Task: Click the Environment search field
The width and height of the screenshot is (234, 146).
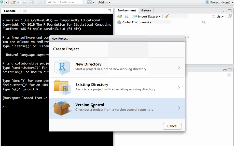Action: coord(216,22)
